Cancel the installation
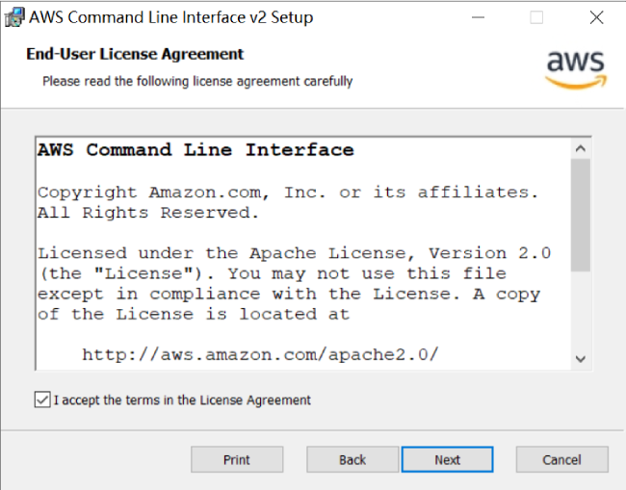Viewport: 626px width, 490px height. pyautogui.click(x=561, y=459)
